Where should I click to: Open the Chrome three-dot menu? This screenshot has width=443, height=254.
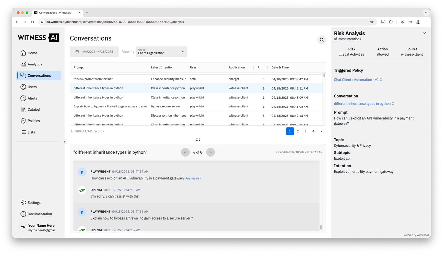426,22
